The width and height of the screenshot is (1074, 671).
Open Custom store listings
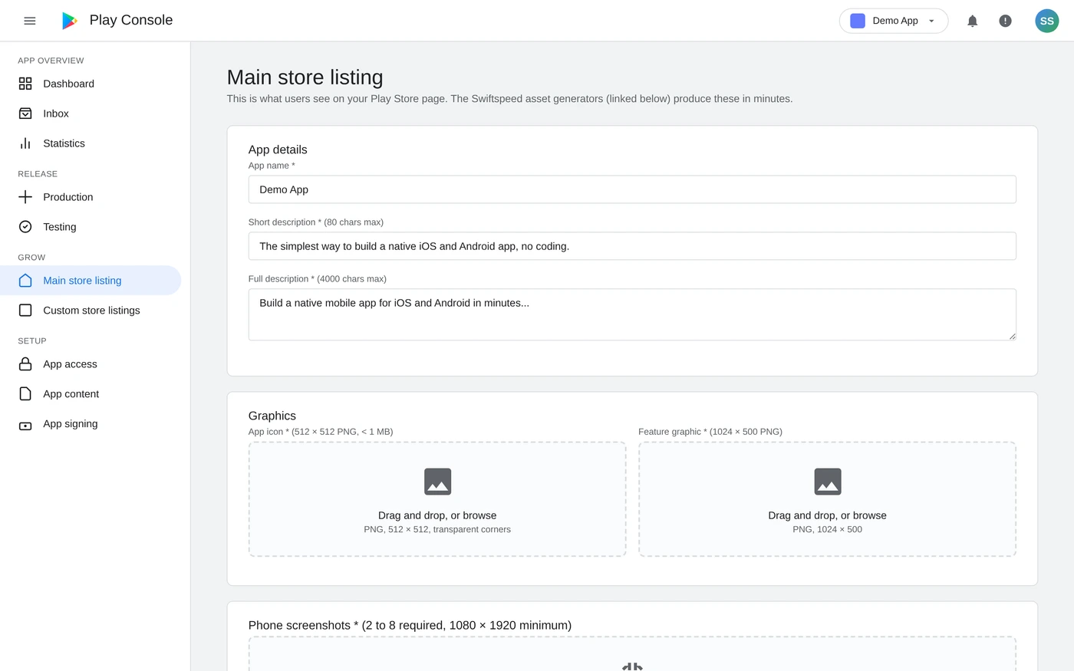tap(91, 310)
